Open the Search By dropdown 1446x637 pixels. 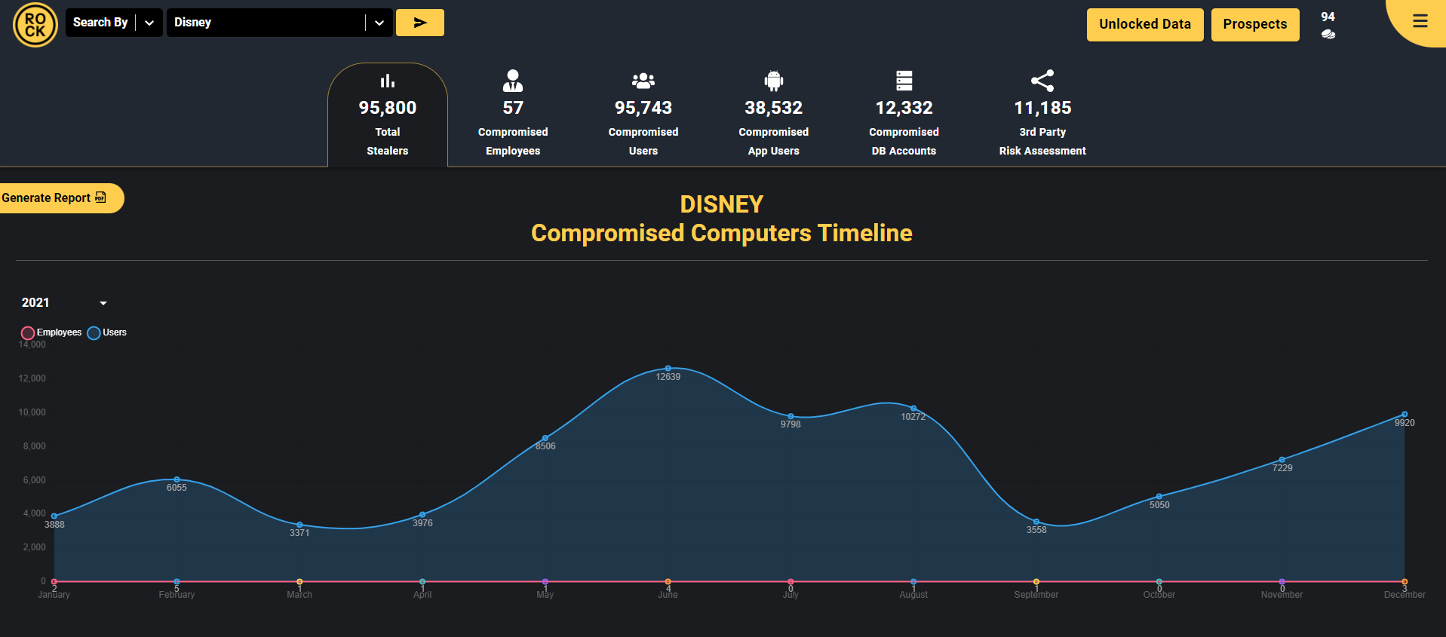[114, 23]
